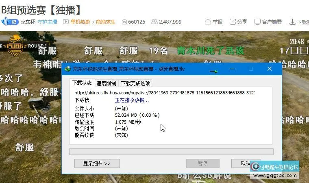Switch to the 速度限制 tab

point(106,83)
